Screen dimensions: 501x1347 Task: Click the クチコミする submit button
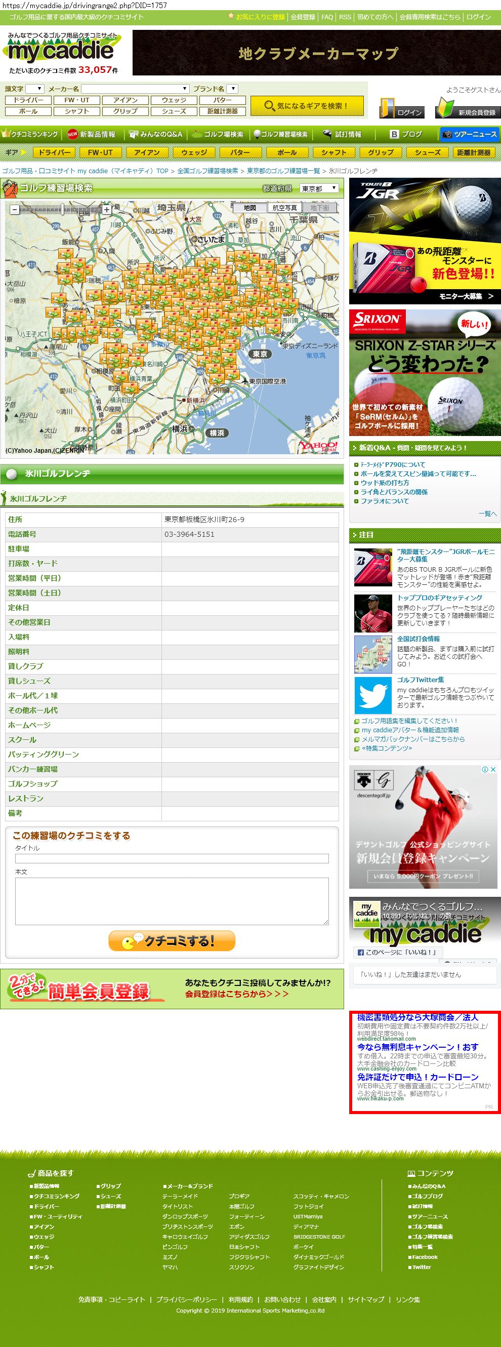click(172, 941)
